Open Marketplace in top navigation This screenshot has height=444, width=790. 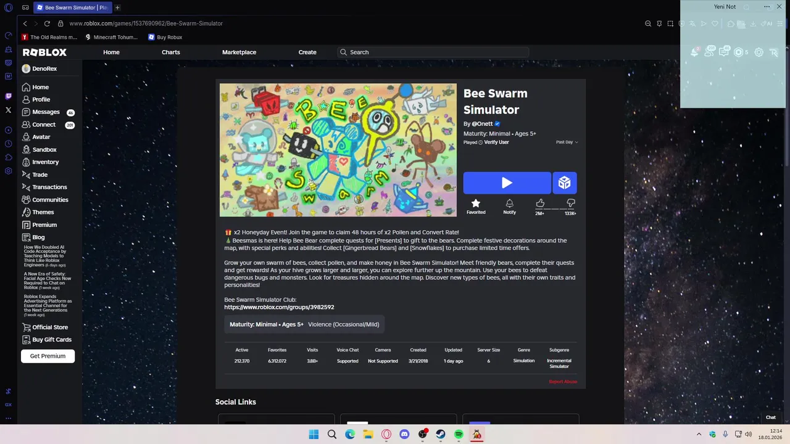tap(239, 52)
